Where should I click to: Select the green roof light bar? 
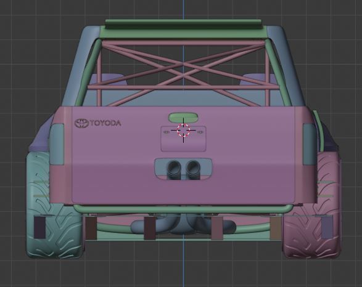[184, 24]
